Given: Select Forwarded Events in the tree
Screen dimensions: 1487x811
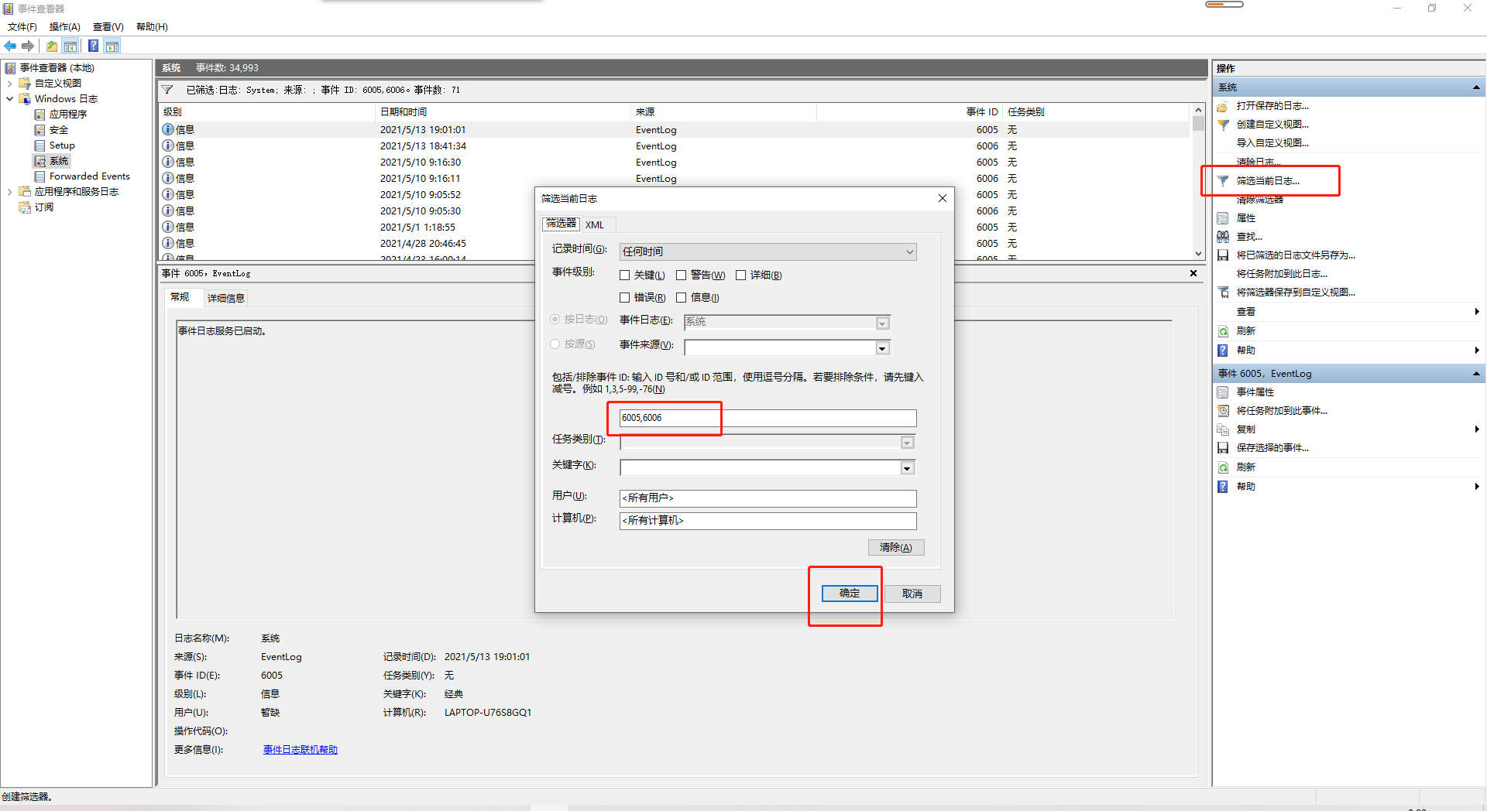Looking at the screenshot, I should tap(90, 176).
